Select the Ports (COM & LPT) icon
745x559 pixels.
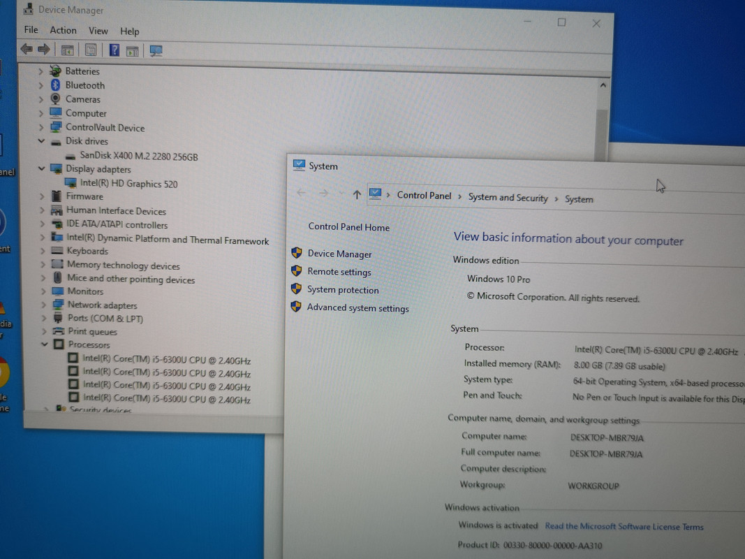tap(58, 318)
